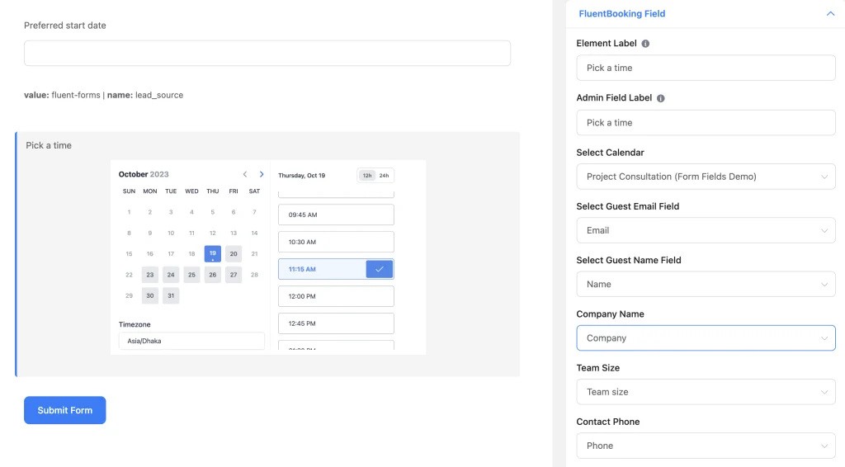Select the 10:30 AM time slot

click(336, 242)
